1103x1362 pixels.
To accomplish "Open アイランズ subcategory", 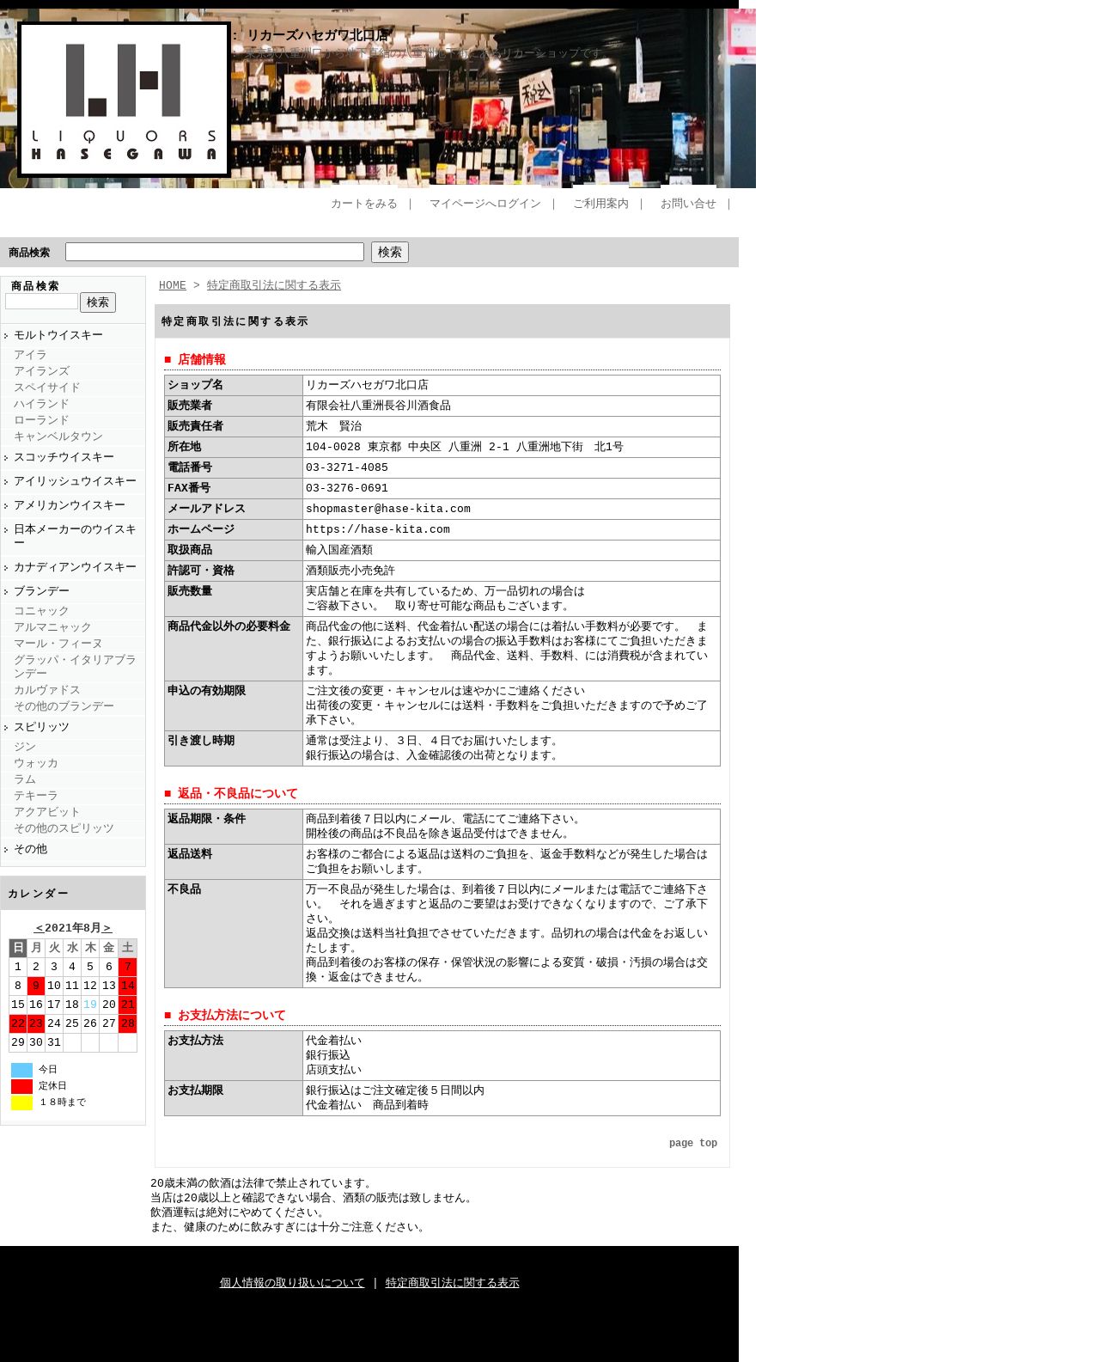I will click(41, 371).
